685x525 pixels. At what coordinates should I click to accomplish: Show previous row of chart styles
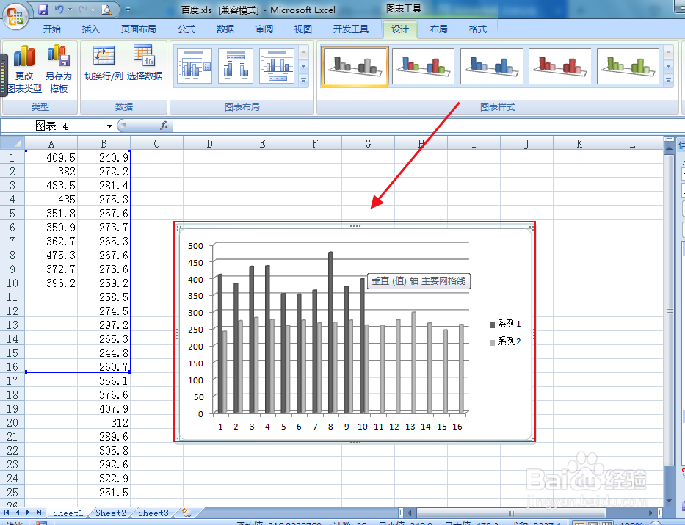[668, 53]
